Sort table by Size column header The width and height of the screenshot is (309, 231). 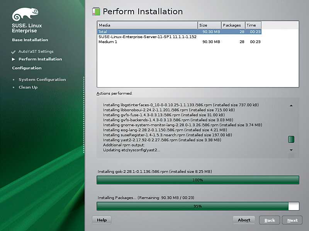[x=209, y=25]
